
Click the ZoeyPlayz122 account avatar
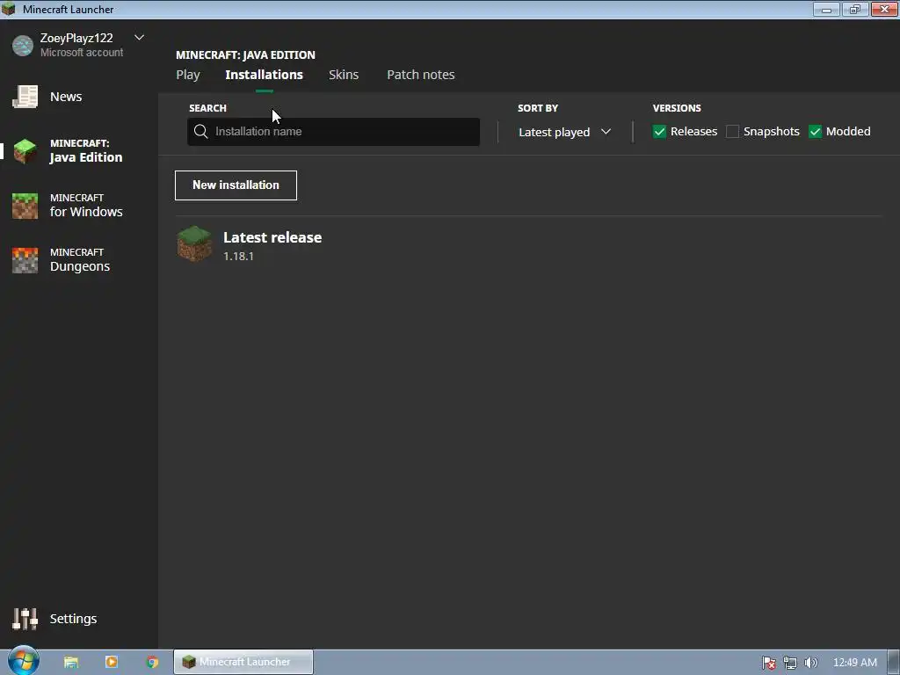pos(23,46)
